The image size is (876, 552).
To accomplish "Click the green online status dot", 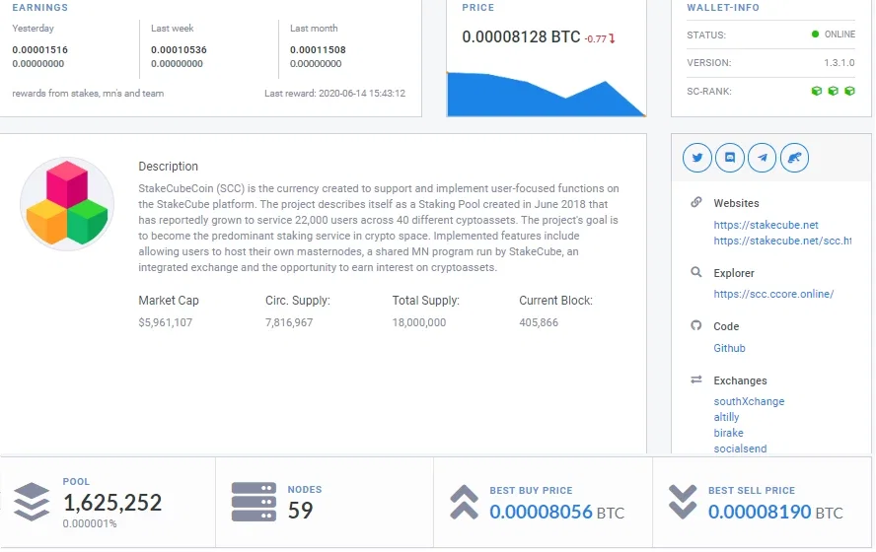I will 815,34.
